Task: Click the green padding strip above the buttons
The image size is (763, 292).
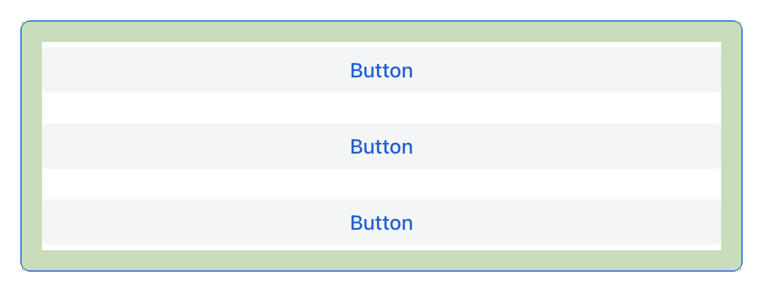Action: (381, 32)
